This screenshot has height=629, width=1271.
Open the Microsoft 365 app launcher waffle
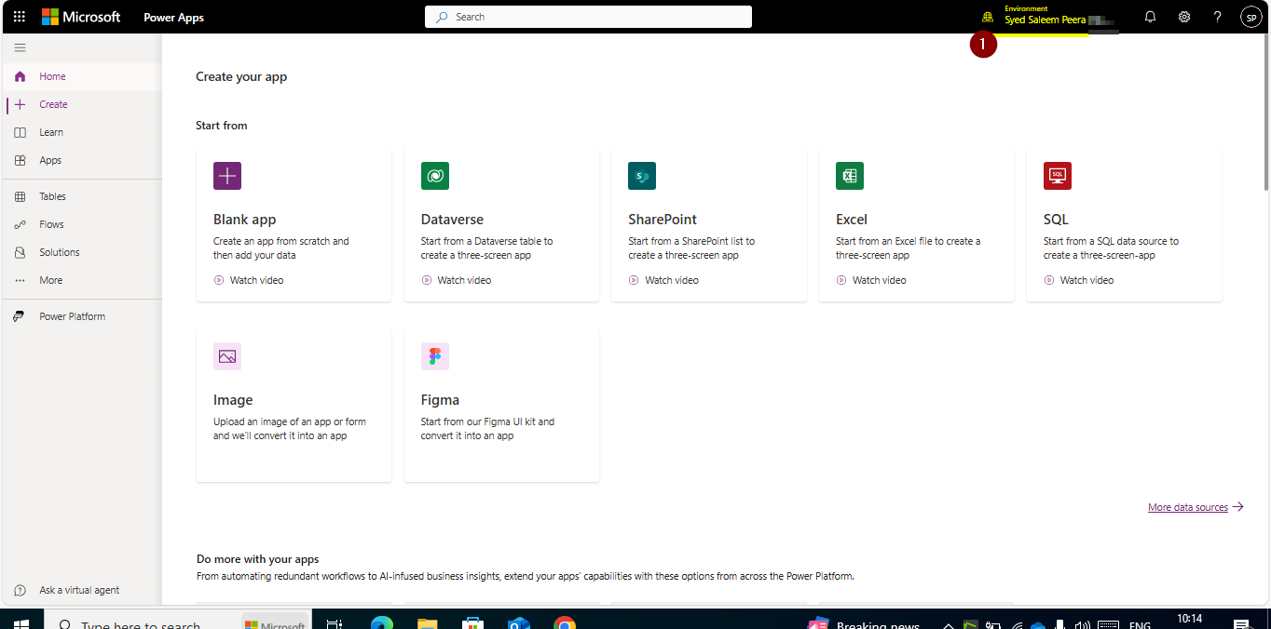(19, 17)
